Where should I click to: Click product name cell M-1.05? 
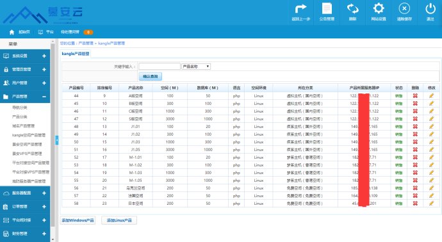(x=135, y=181)
